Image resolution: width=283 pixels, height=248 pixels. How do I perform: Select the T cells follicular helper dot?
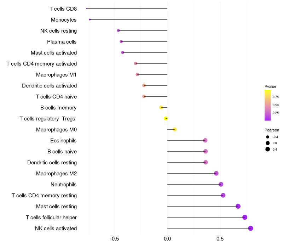click(245, 217)
